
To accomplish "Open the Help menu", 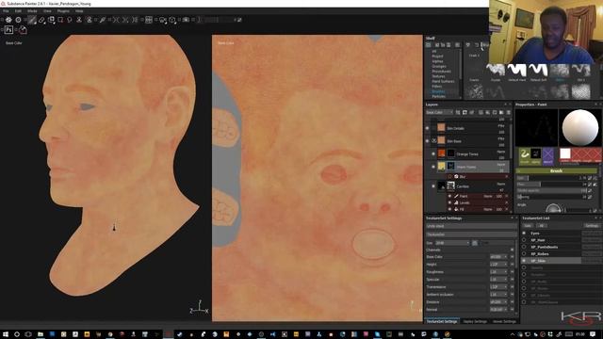I will (x=79, y=11).
